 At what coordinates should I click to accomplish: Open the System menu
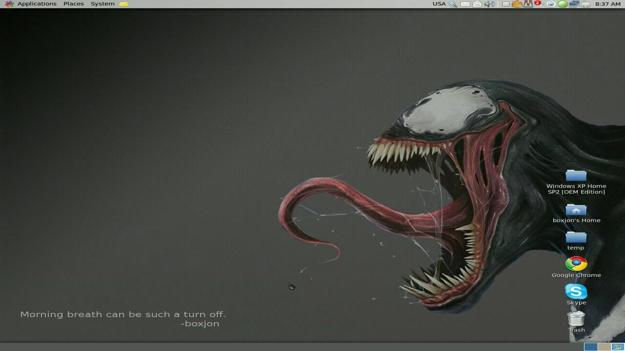[x=103, y=4]
